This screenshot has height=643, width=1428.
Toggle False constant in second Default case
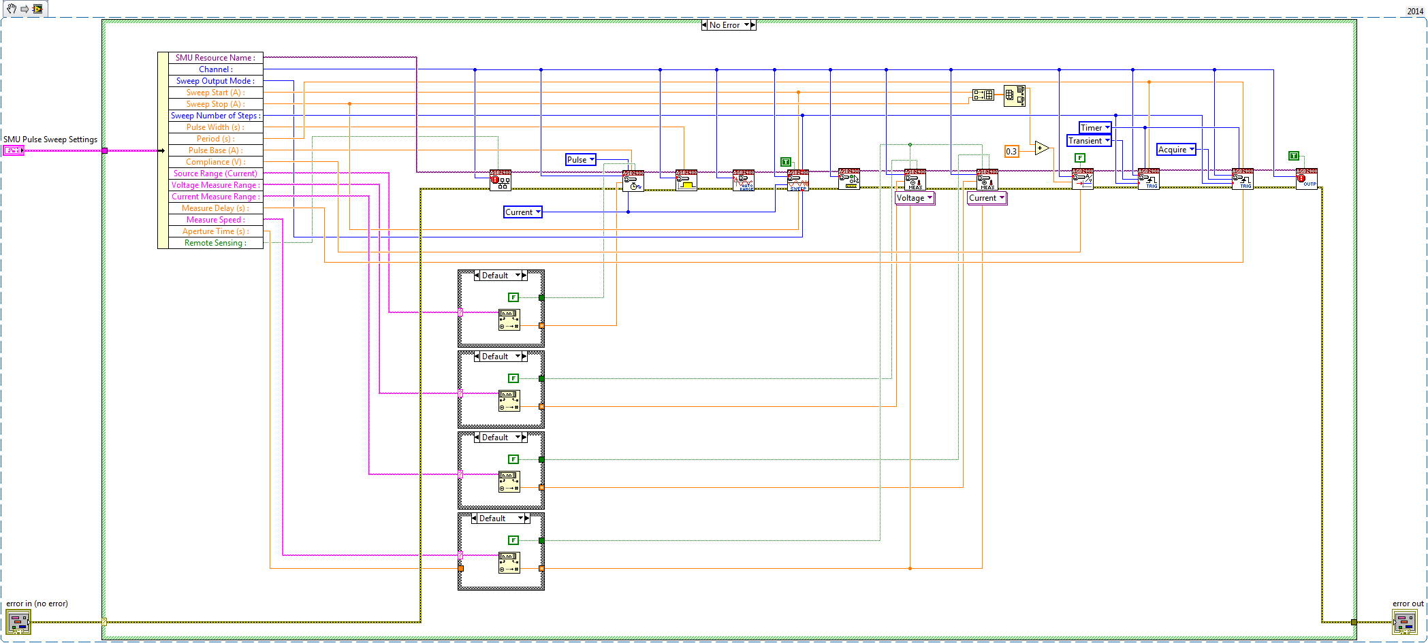point(514,378)
